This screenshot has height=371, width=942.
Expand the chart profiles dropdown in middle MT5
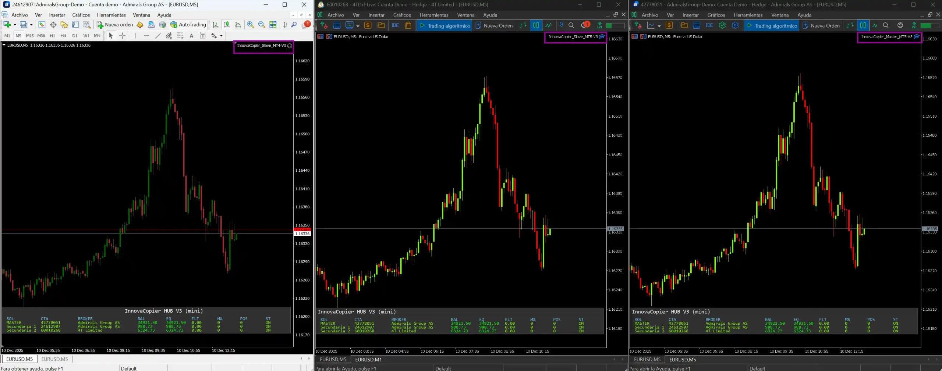click(x=357, y=26)
